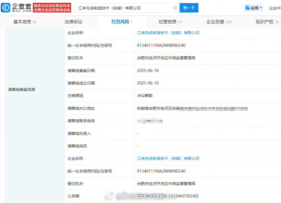Select the 经营风险 tab

[122, 22]
